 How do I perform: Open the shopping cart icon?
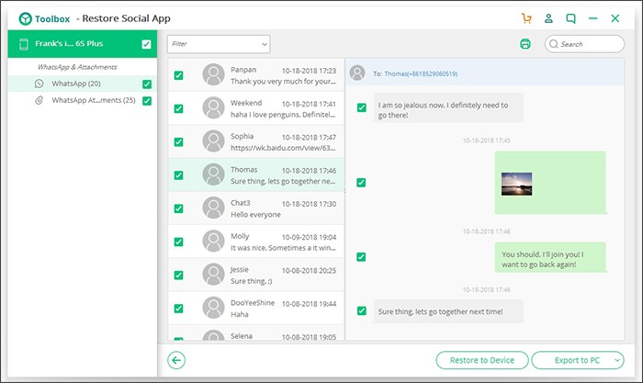[x=526, y=18]
